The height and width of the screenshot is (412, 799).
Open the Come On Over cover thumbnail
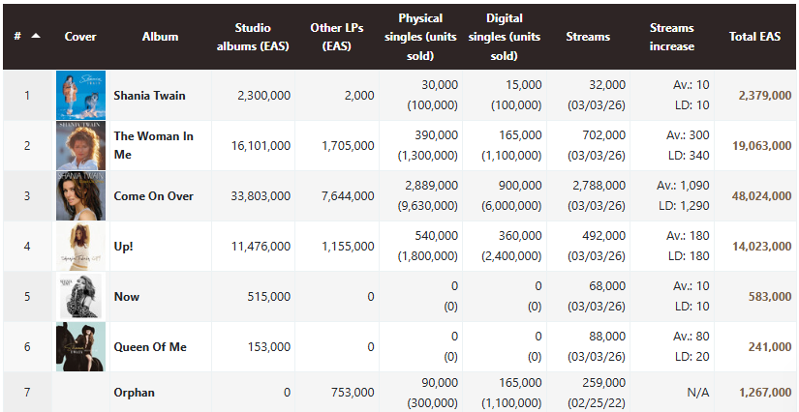tap(80, 195)
